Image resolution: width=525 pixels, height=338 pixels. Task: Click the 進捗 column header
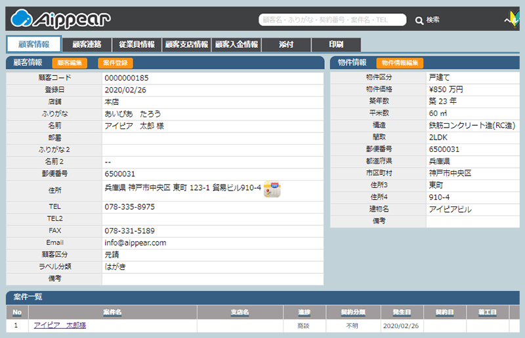pyautogui.click(x=304, y=312)
